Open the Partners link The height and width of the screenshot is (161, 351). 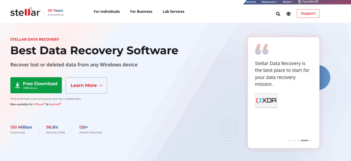pyautogui.click(x=250, y=2)
